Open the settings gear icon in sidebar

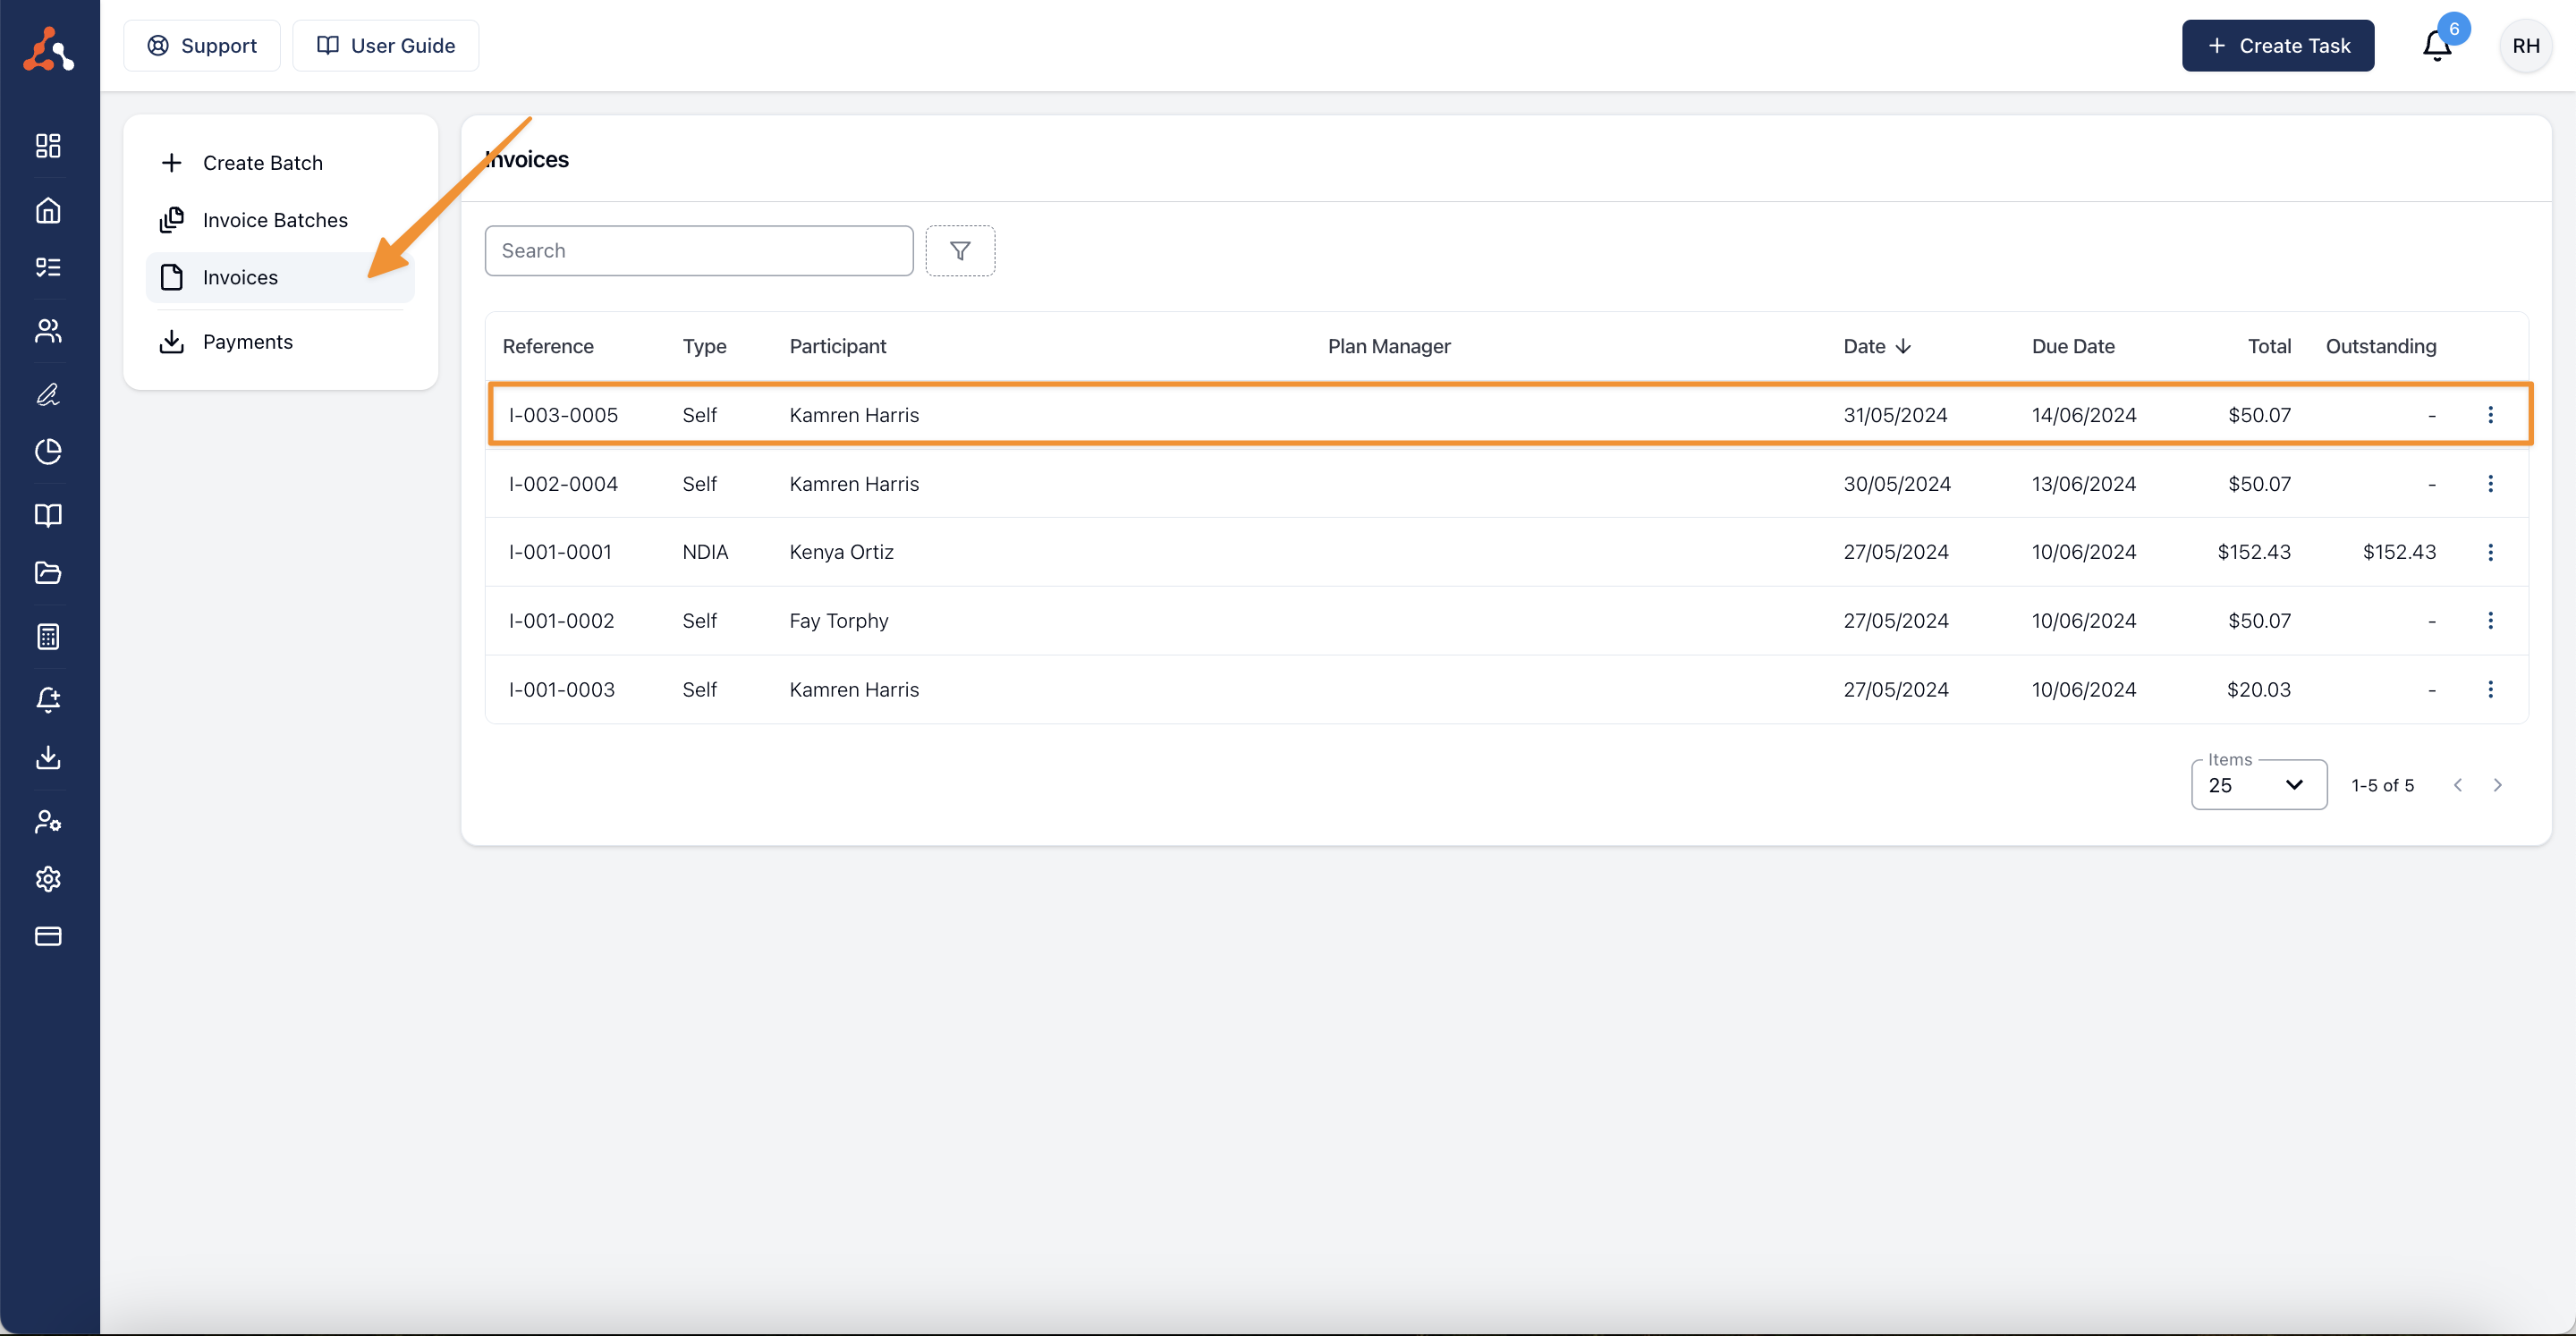(x=48, y=879)
